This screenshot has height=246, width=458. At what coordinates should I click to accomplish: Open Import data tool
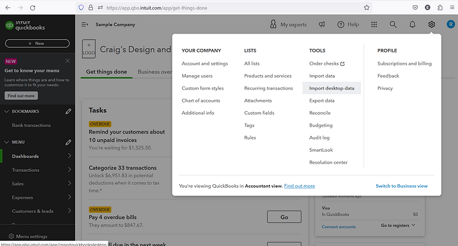click(x=322, y=76)
